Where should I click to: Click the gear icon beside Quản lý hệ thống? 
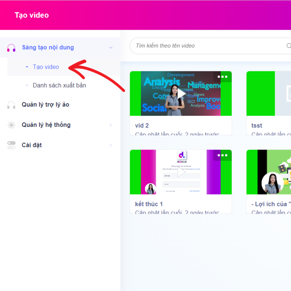point(11,125)
